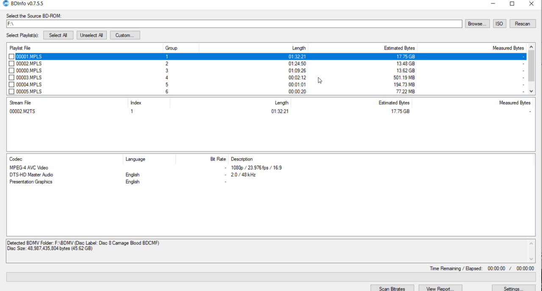
Task: Sort playlists by Estimated Bytes header
Action: pos(362,48)
